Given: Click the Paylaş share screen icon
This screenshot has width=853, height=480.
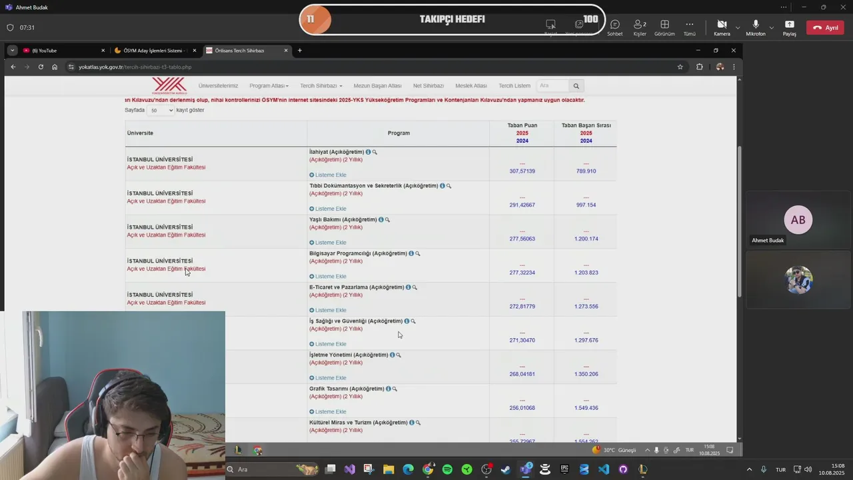Looking at the screenshot, I should [x=790, y=27].
